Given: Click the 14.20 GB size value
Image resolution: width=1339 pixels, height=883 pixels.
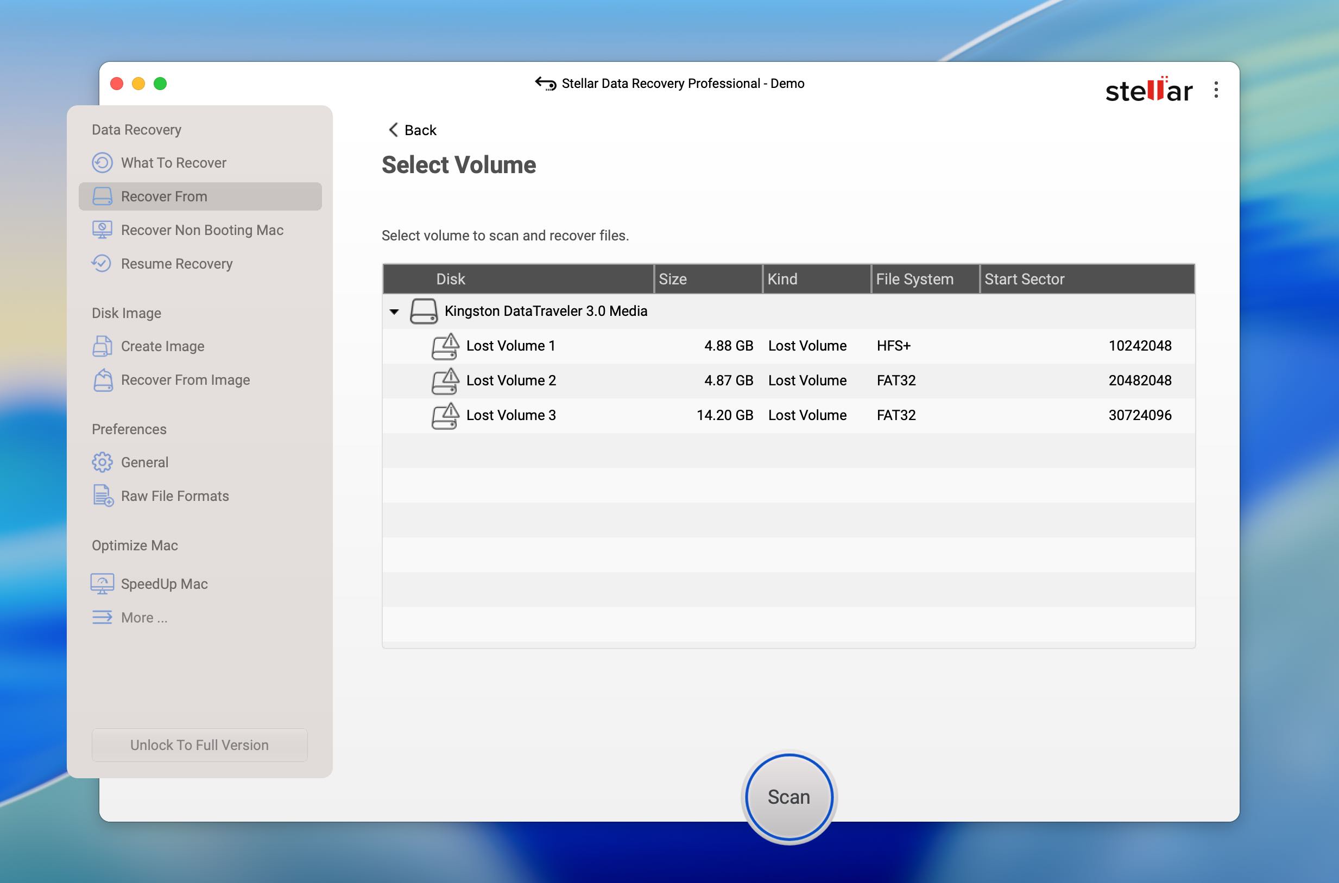Looking at the screenshot, I should 724,415.
